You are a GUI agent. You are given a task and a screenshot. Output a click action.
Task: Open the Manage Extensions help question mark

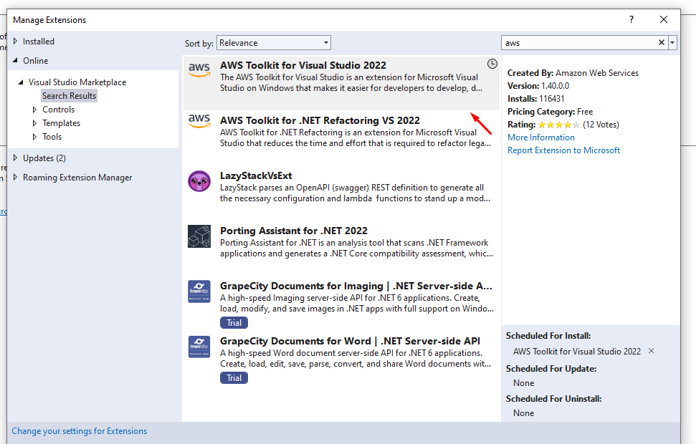(631, 19)
